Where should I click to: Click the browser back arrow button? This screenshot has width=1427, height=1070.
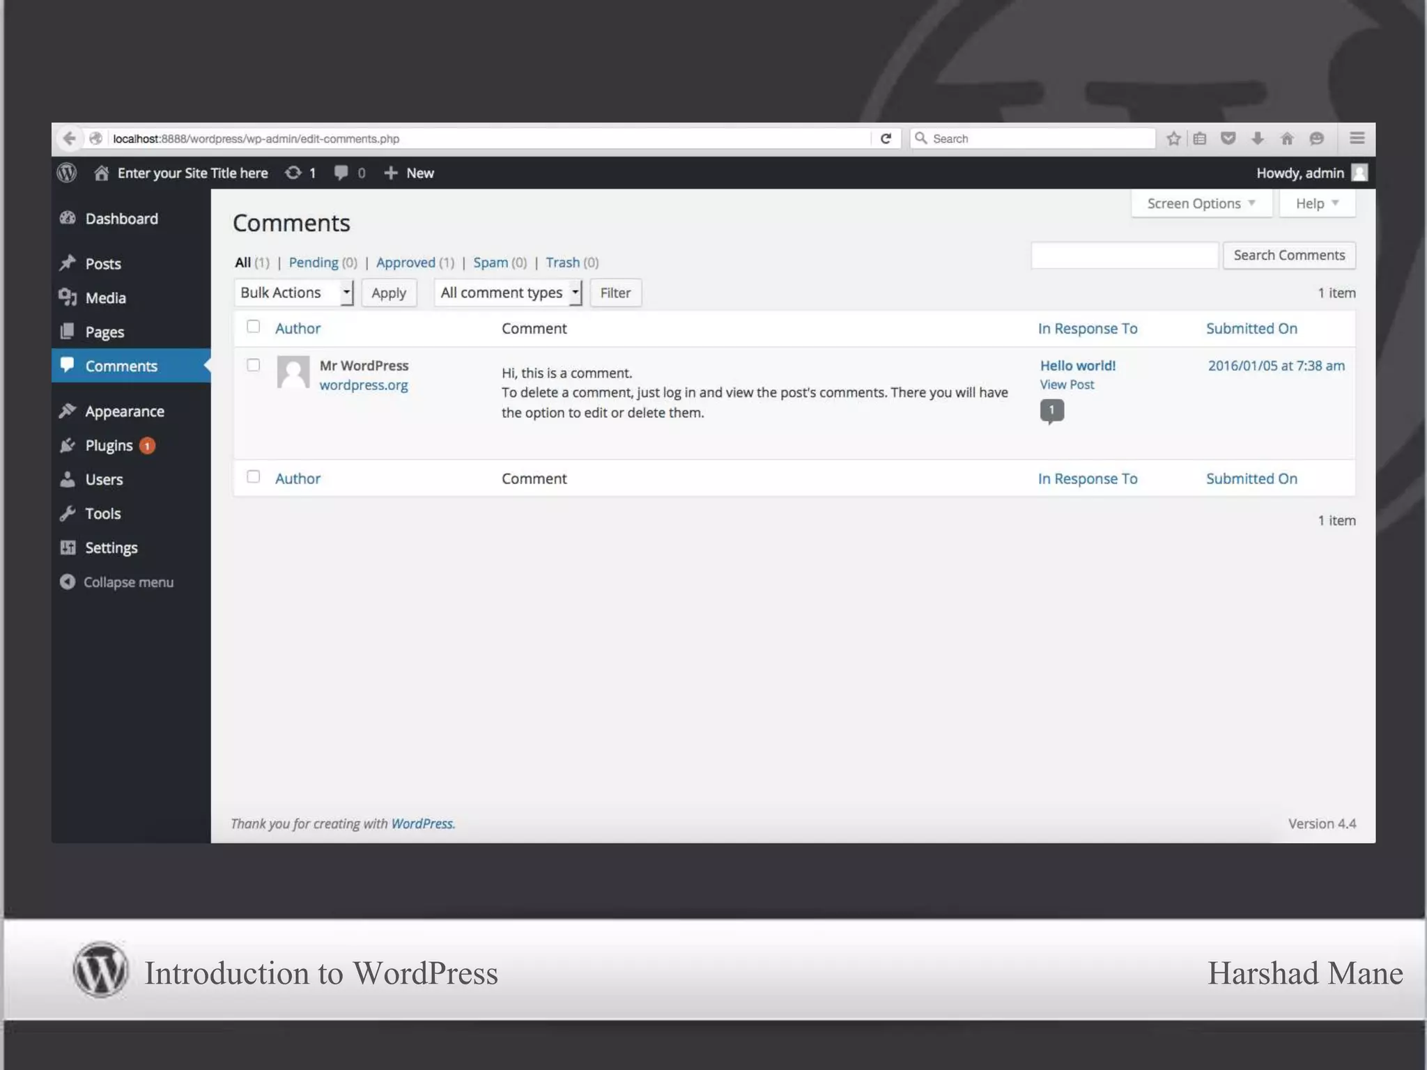69,138
